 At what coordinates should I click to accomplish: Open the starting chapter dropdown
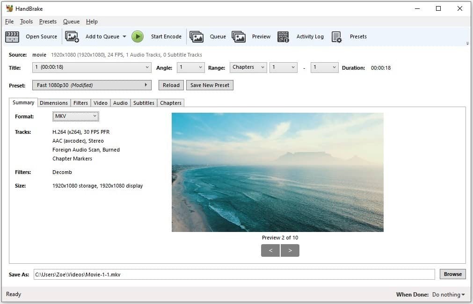point(283,67)
